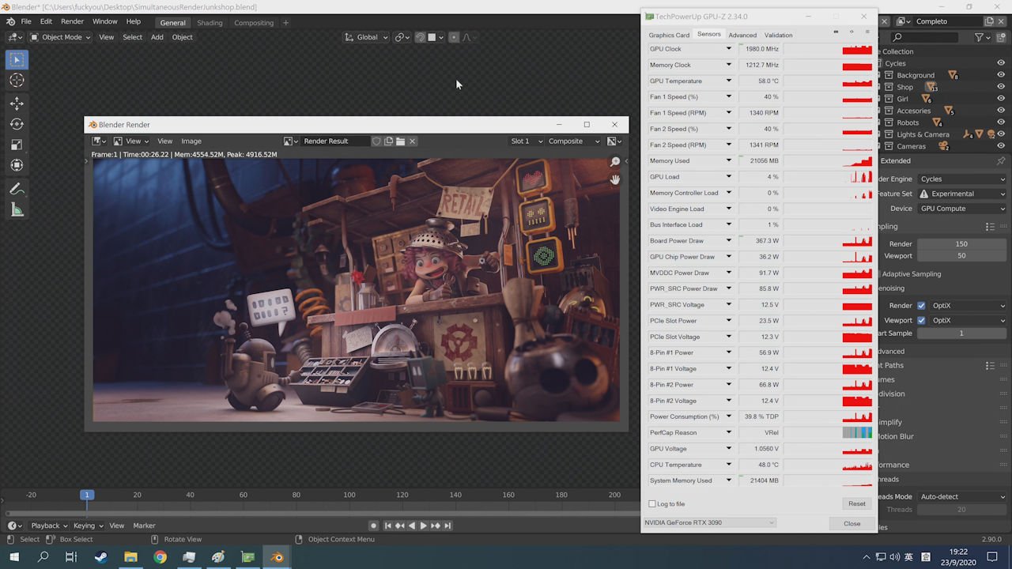Click the Close button in GPU-Z
The image size is (1012, 569).
[x=852, y=523]
